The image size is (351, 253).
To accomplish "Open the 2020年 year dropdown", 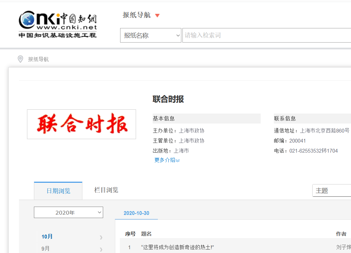I will pyautogui.click(x=69, y=213).
